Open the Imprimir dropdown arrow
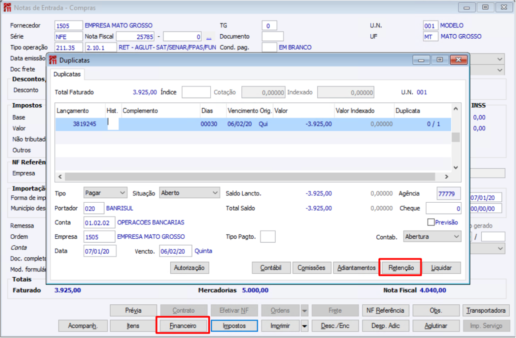 [305, 326]
